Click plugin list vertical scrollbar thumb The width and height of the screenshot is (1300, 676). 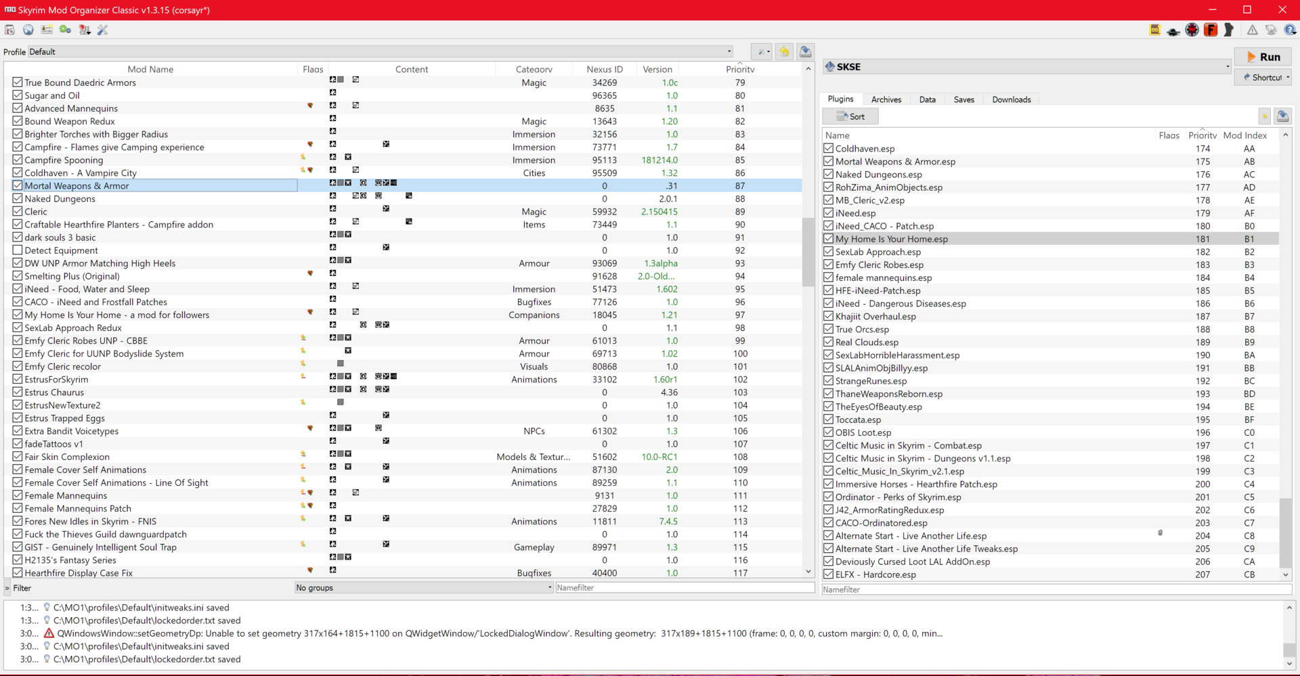coord(1285,533)
